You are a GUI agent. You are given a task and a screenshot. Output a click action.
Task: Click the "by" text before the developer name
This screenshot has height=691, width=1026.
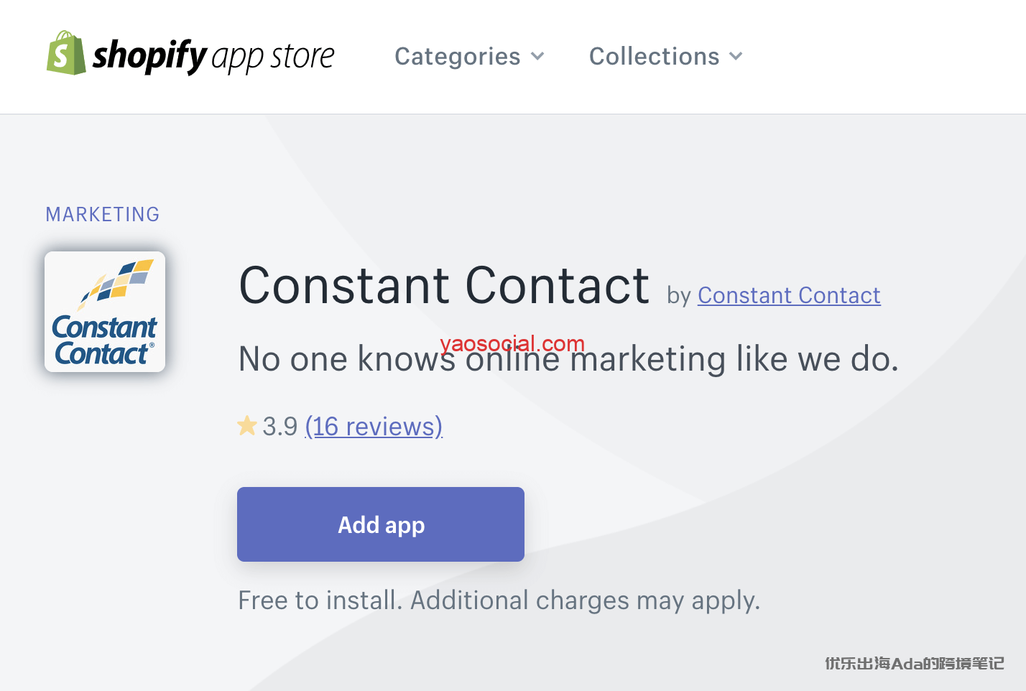(x=678, y=296)
